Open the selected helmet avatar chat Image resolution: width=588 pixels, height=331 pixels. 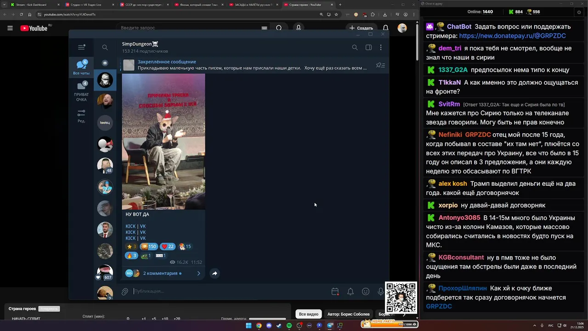tap(105, 80)
